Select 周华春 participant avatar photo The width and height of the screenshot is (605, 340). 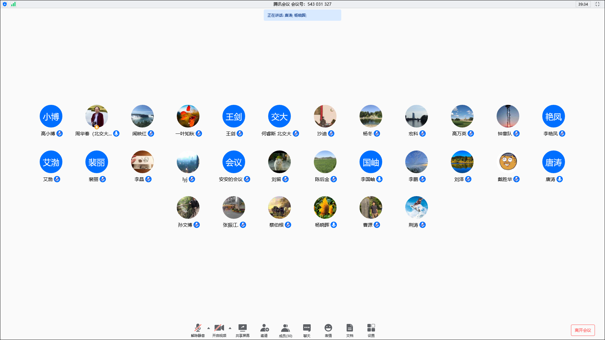97,116
